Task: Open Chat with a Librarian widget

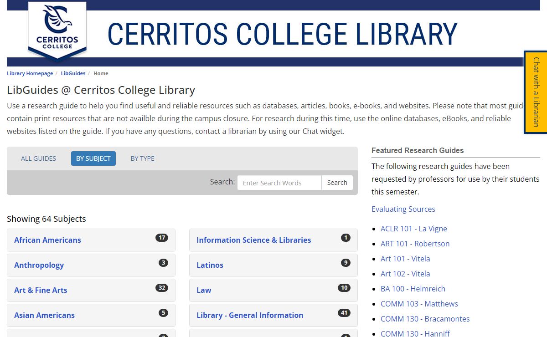Action: (x=536, y=92)
